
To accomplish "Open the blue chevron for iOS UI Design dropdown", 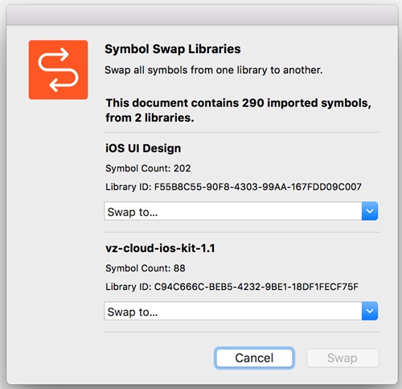I will point(370,211).
